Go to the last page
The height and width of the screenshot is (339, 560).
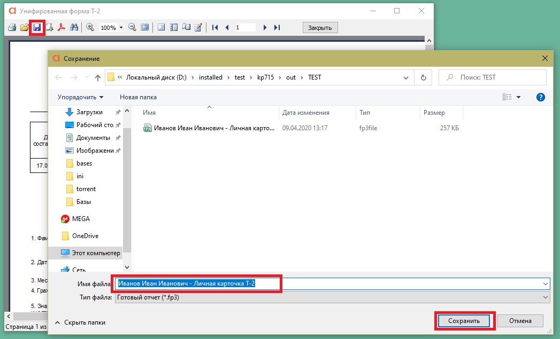(x=277, y=27)
